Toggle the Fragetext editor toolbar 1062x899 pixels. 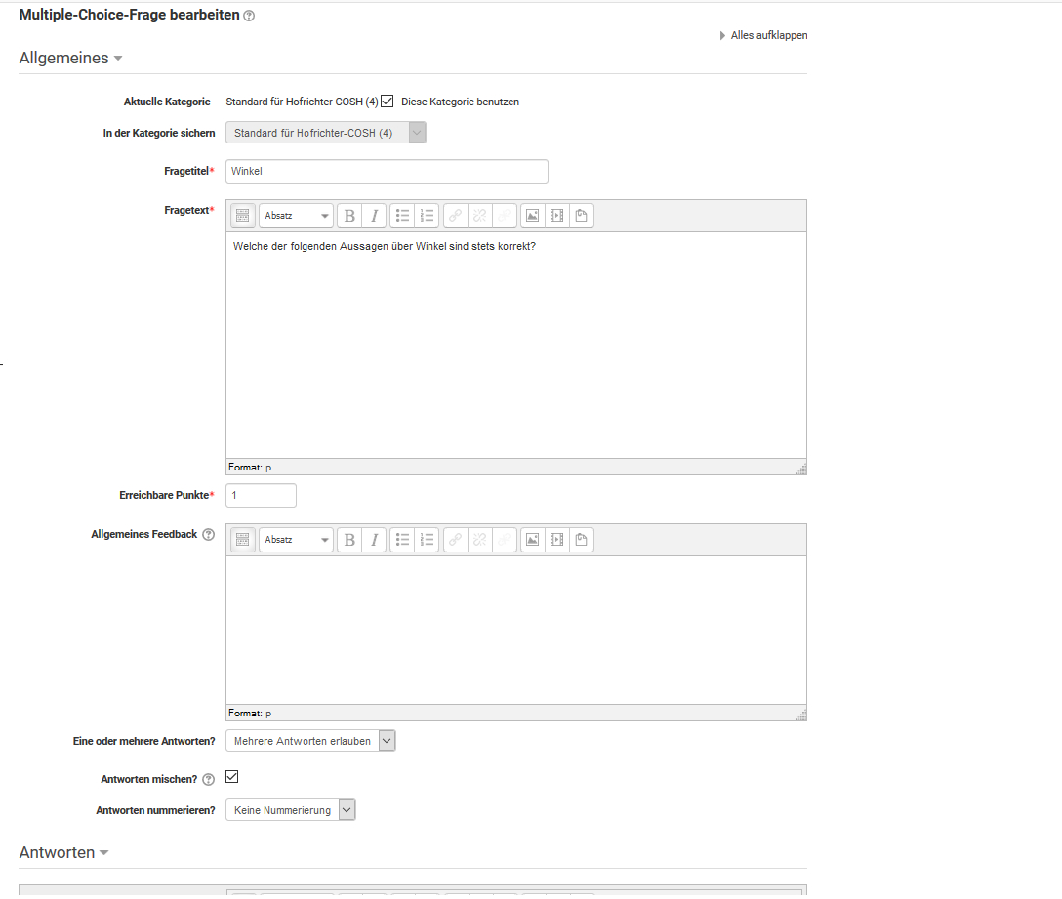(x=243, y=216)
